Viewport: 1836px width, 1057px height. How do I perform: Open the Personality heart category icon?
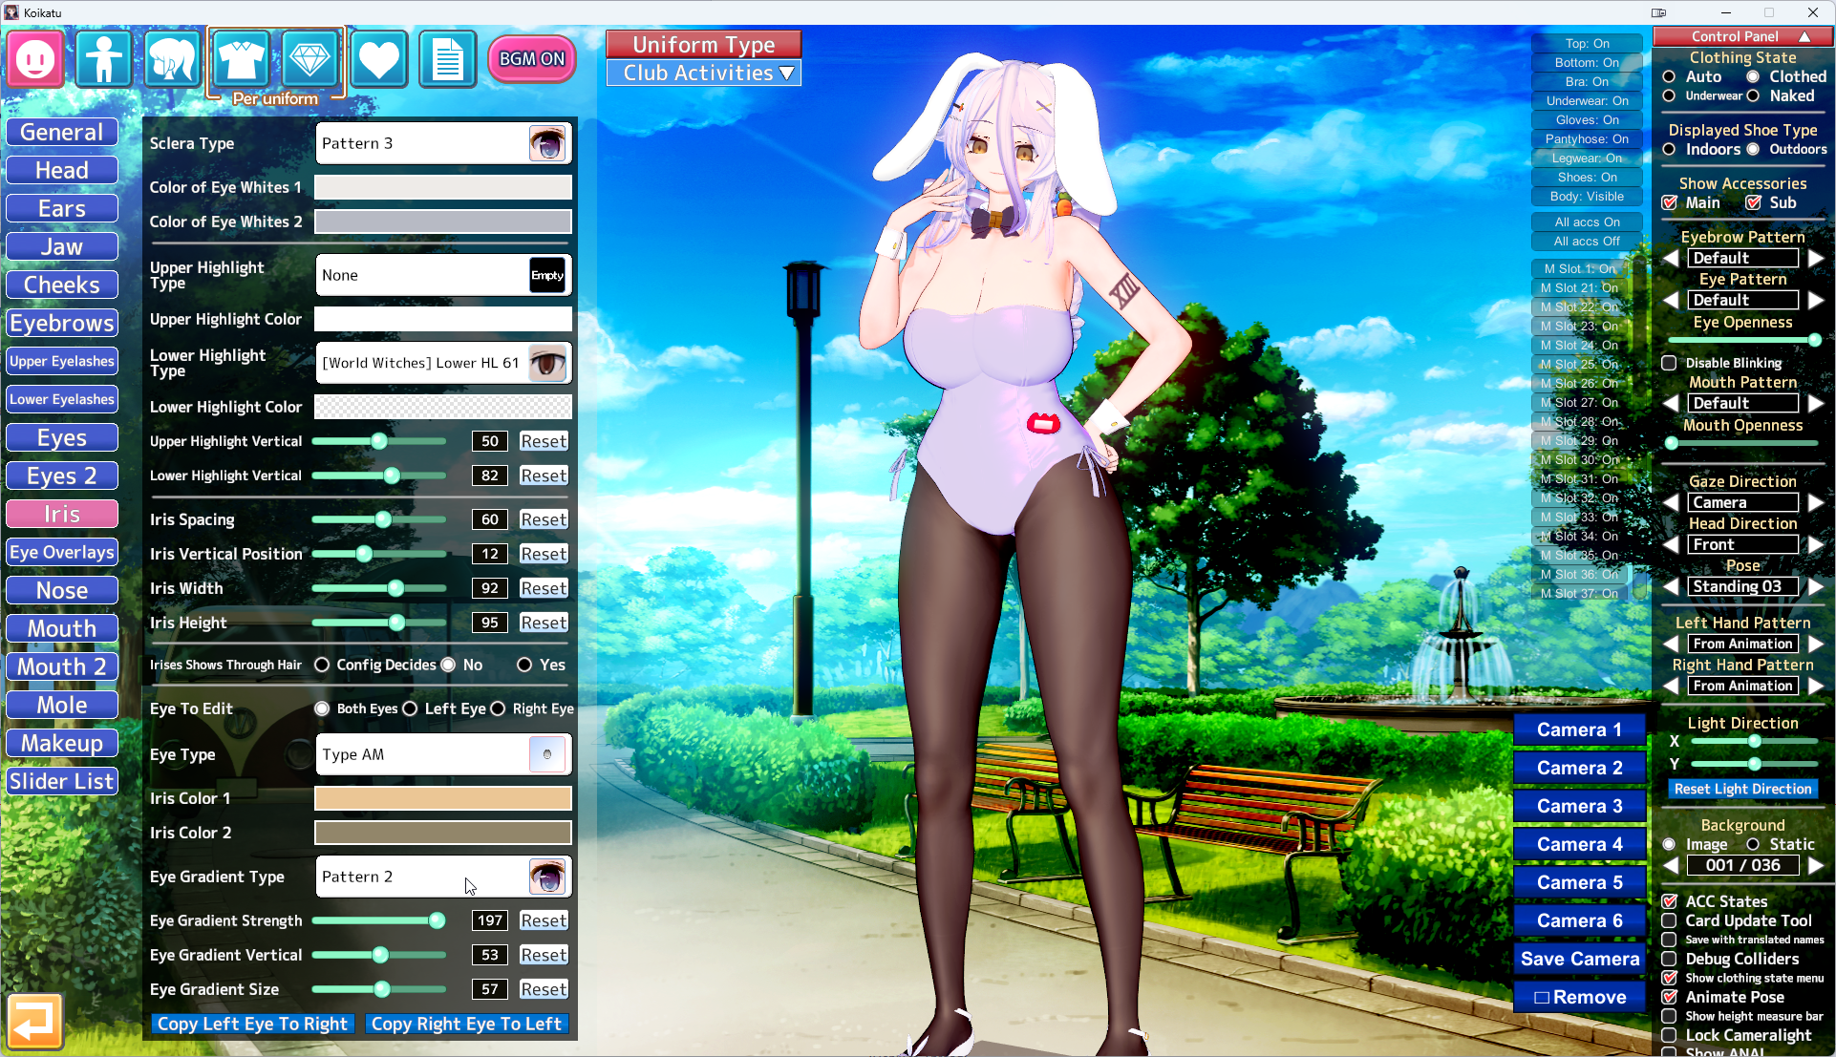click(378, 59)
